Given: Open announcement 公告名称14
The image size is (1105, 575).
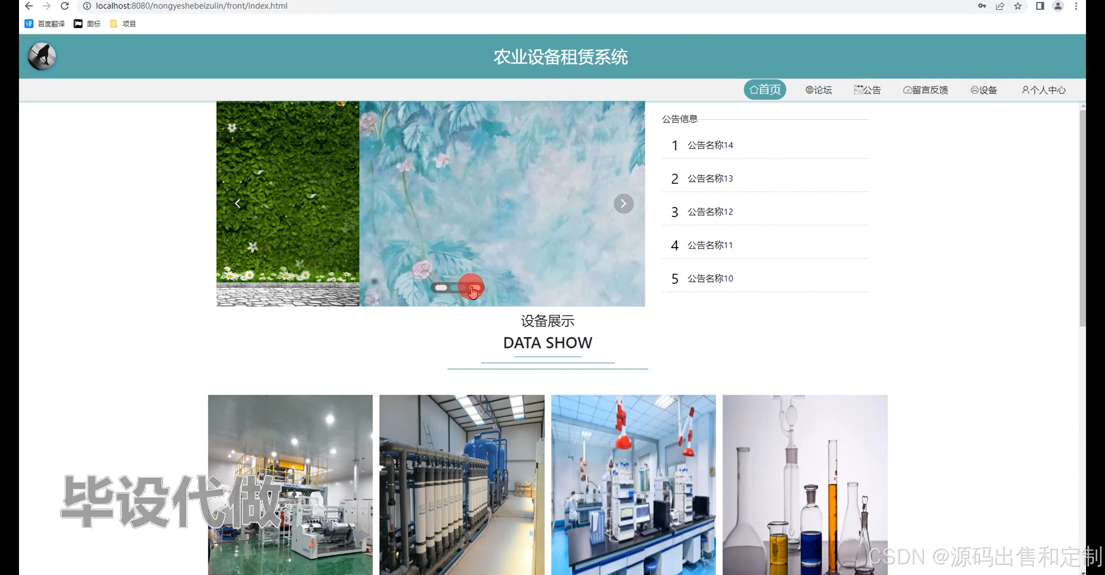Looking at the screenshot, I should 710,145.
